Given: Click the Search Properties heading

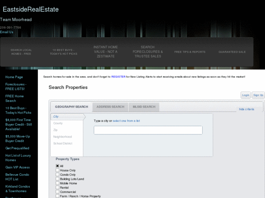Looking at the screenshot, I should (x=68, y=87).
